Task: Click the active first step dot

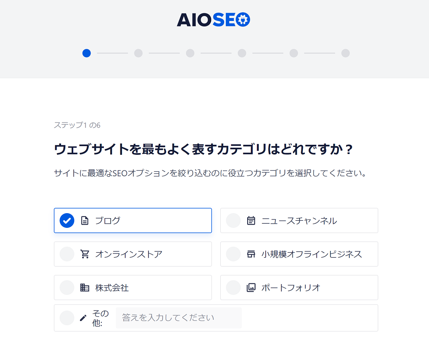Action: pos(87,53)
